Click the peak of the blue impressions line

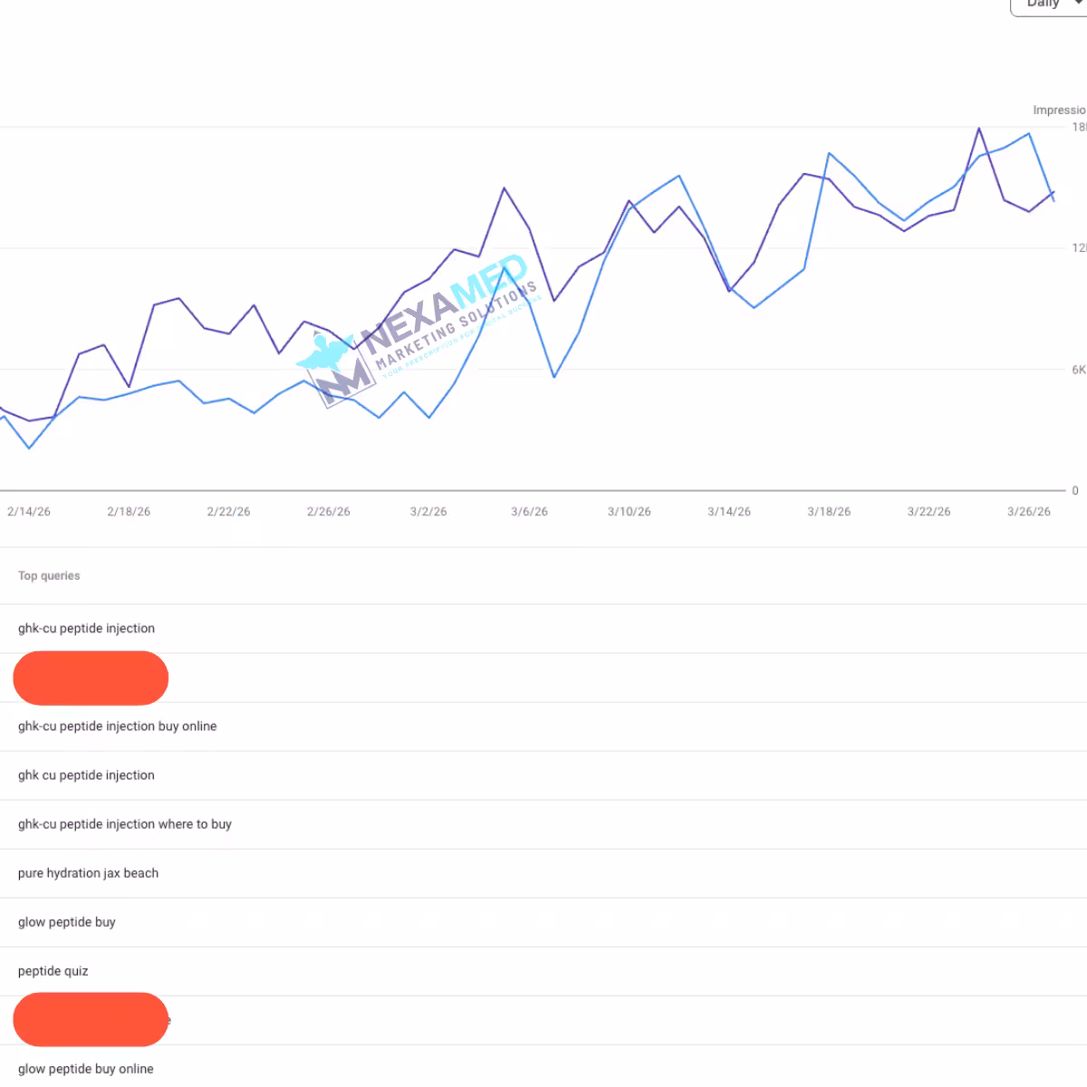click(x=1028, y=134)
